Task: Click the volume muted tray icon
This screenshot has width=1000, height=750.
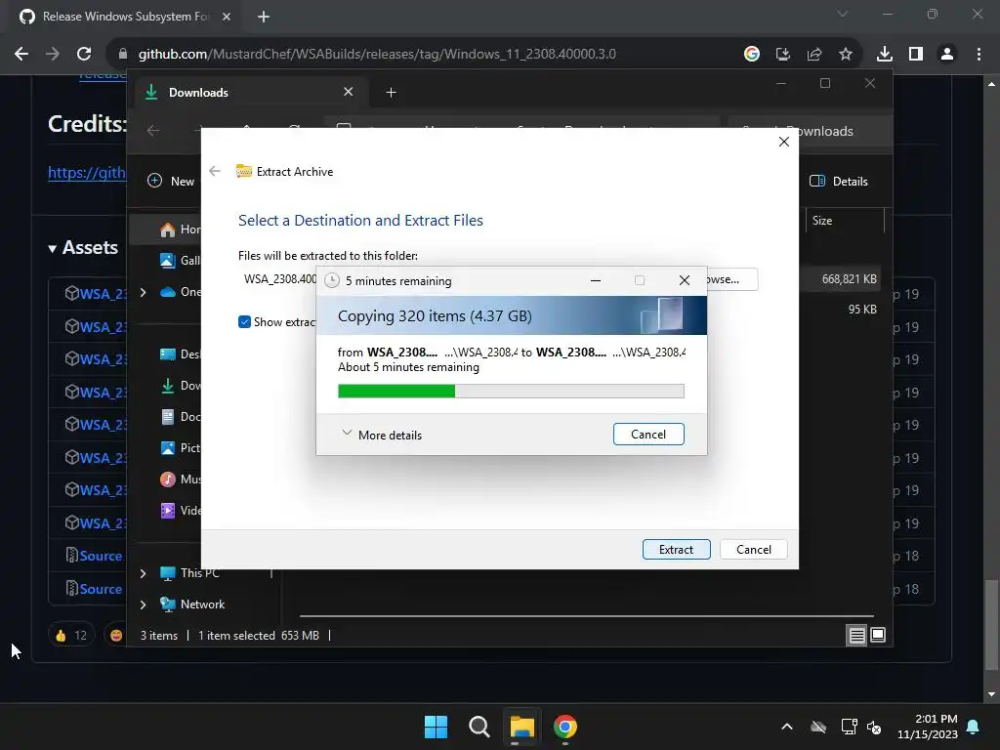Action: tap(874, 727)
